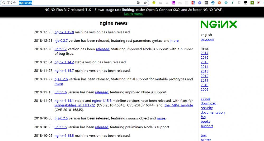Switch language to русский
The width and height of the screenshot is (264, 141).
pos(207,39)
